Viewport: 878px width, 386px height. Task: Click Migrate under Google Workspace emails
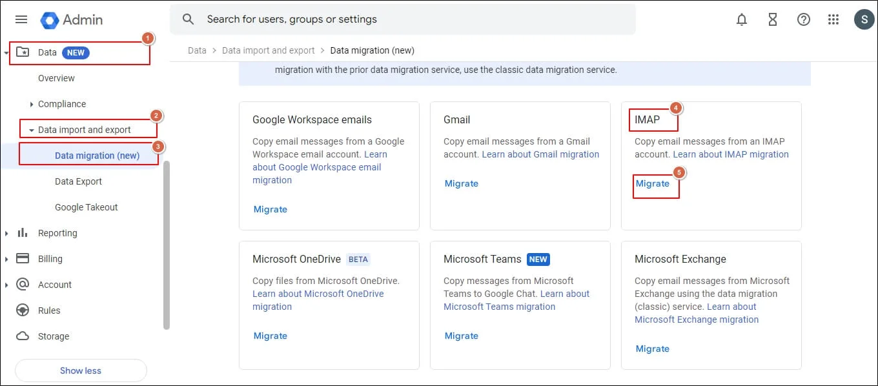271,209
